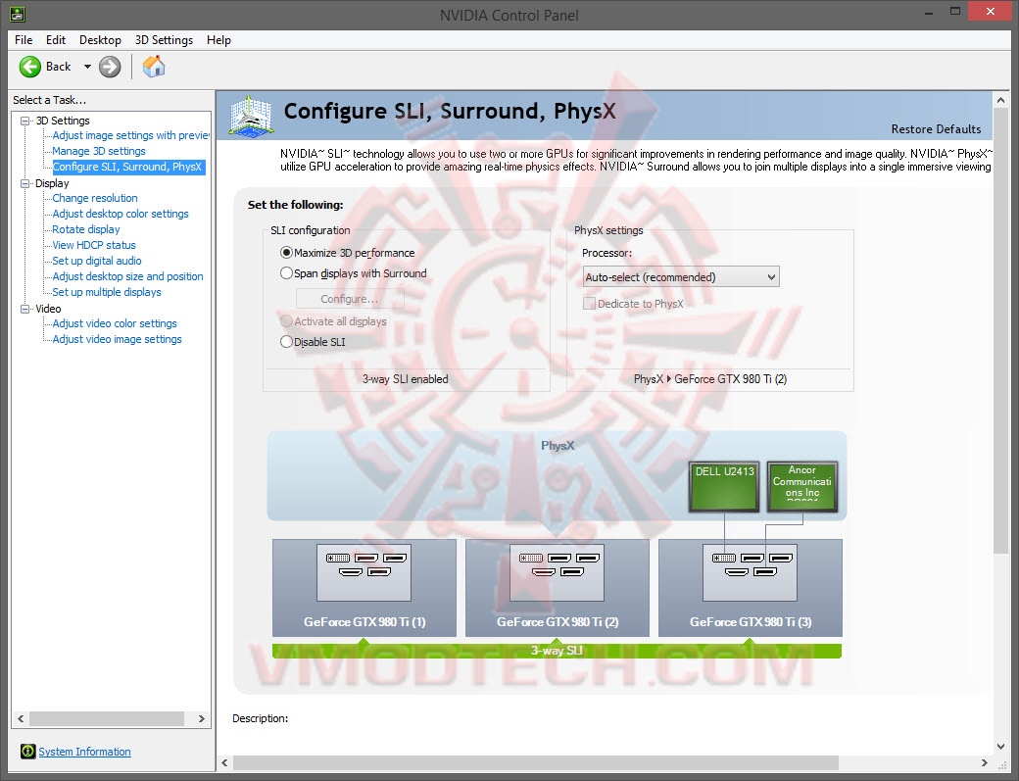Image resolution: width=1019 pixels, height=781 pixels.
Task: Open the Help menu
Action: (x=219, y=39)
